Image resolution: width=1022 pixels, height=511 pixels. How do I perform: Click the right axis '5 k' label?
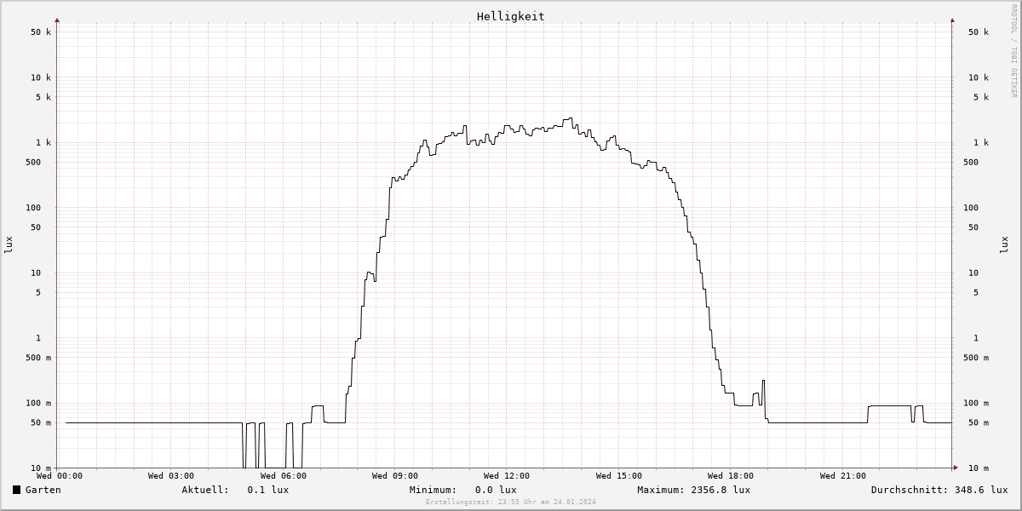(x=981, y=97)
